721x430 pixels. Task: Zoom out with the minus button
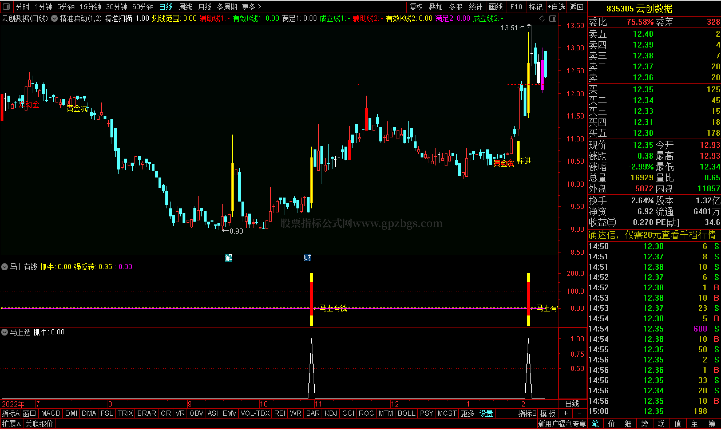[x=579, y=413]
